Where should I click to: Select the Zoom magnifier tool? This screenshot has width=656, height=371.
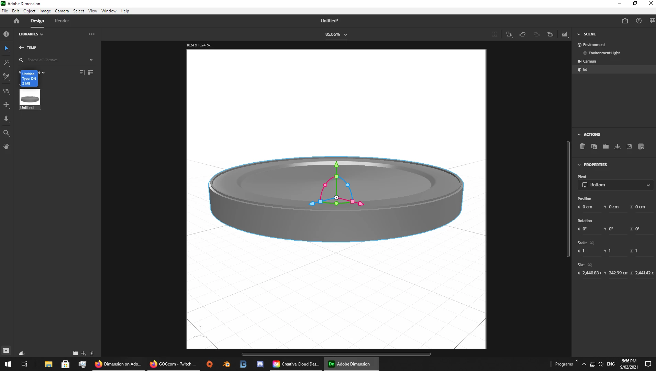pos(6,133)
